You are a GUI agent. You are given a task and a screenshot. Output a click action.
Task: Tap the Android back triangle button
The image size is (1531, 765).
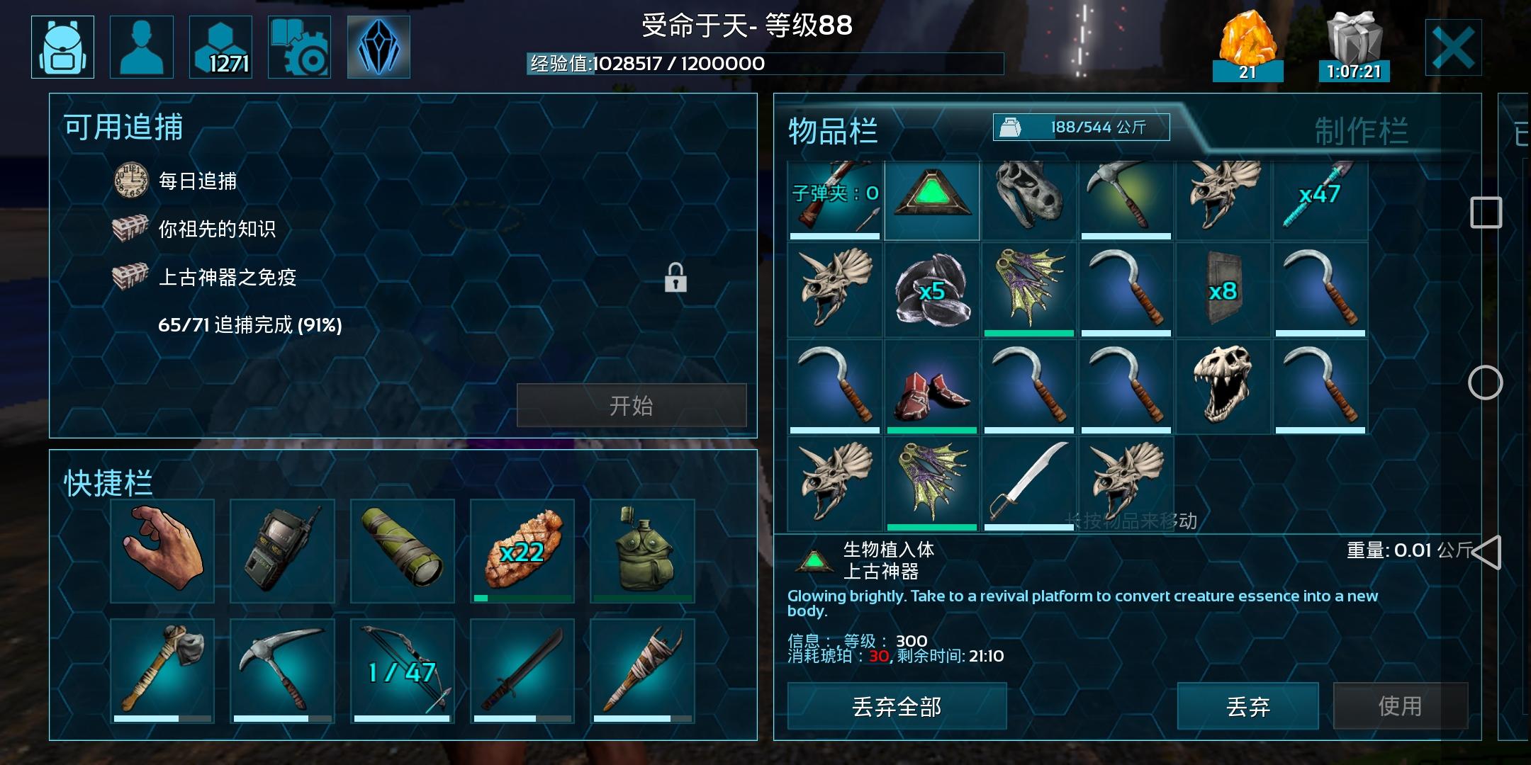pos(1486,552)
